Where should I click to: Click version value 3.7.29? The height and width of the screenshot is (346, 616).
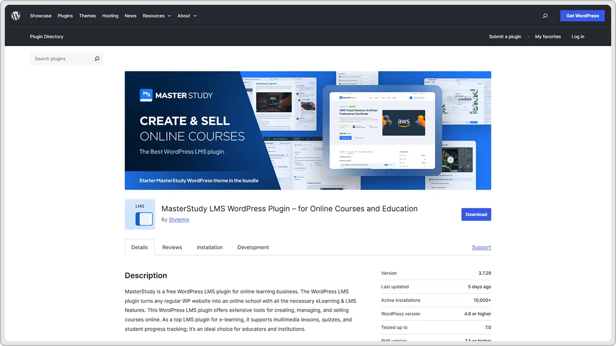(485, 273)
